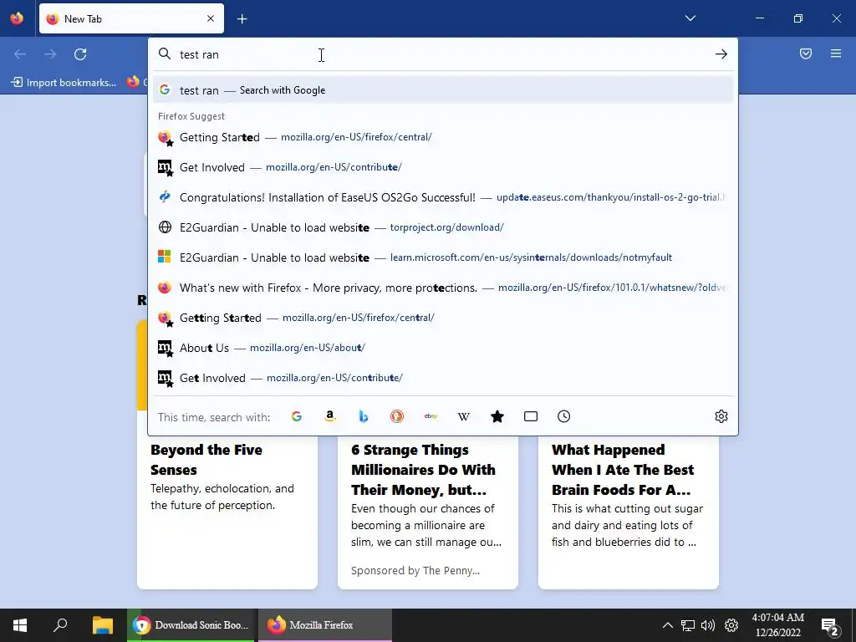Click the Go arrow in address bar

721,54
